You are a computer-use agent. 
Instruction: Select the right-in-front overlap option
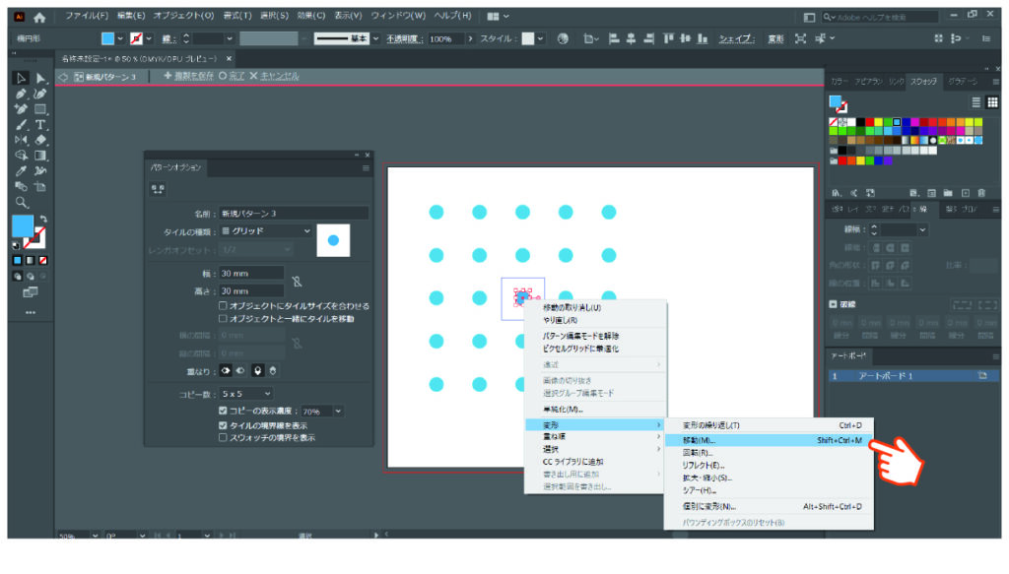(240, 371)
